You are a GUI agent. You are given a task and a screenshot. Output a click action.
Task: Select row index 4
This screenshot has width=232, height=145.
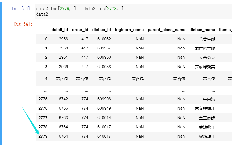46,78
